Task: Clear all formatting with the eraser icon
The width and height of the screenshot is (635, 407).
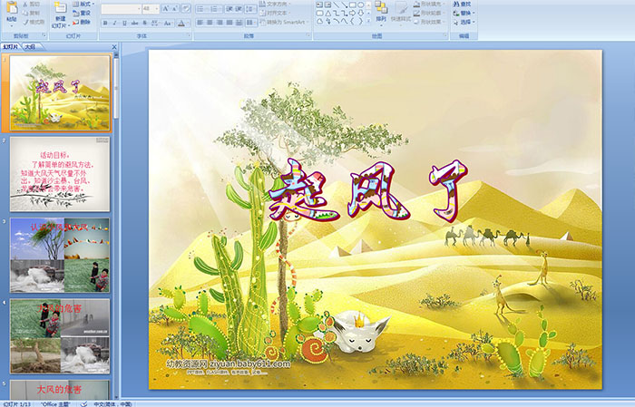Action: [x=185, y=8]
